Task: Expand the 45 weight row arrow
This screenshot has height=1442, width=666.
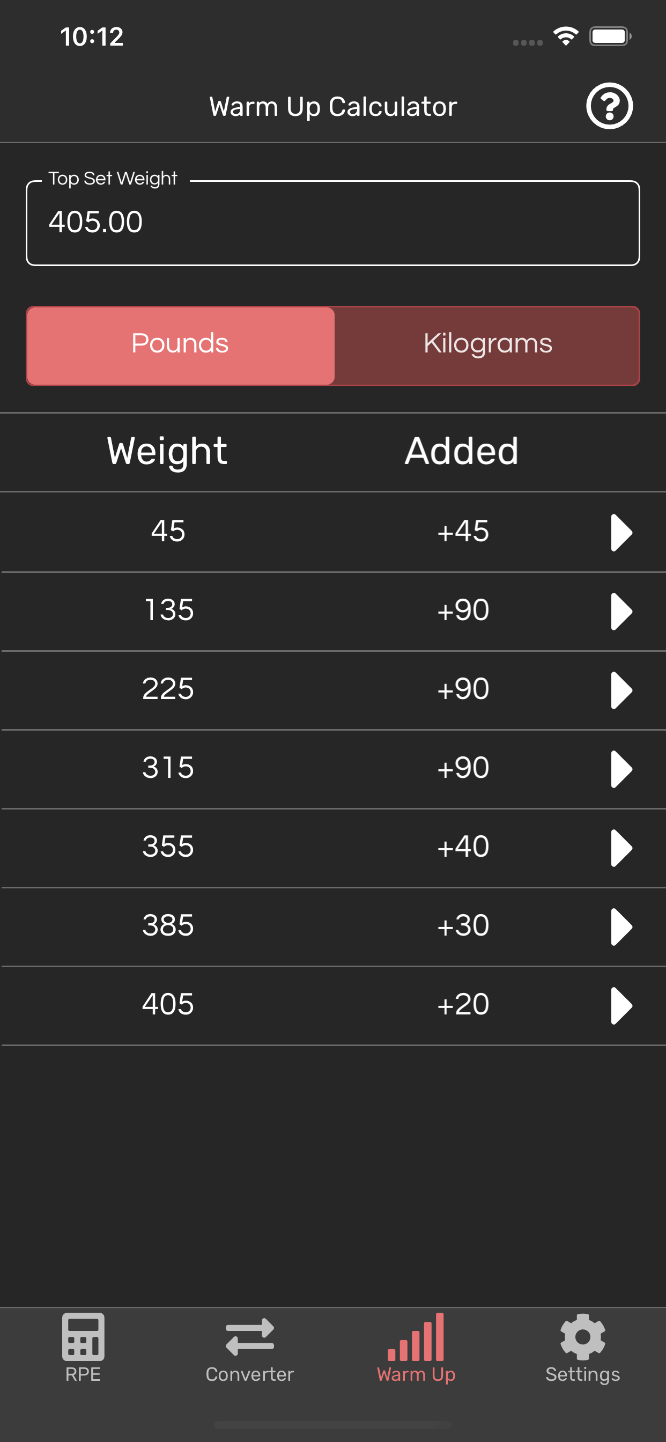Action: coord(620,532)
